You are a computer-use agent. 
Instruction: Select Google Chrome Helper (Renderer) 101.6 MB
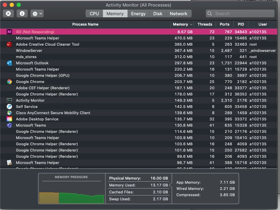coord(139,150)
